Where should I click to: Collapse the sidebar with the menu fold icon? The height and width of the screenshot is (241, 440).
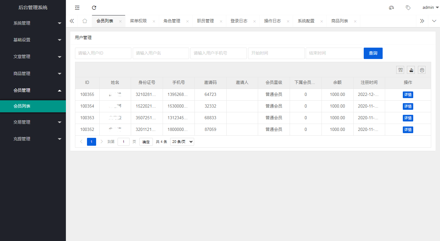[x=77, y=8]
